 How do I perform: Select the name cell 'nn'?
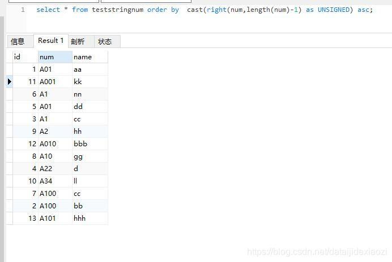click(x=90, y=94)
